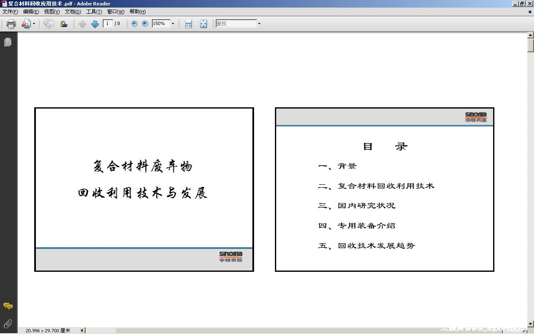This screenshot has height=334, width=534.
Task: Click the line 二、复合材料回收利用技术
Action: click(x=376, y=186)
